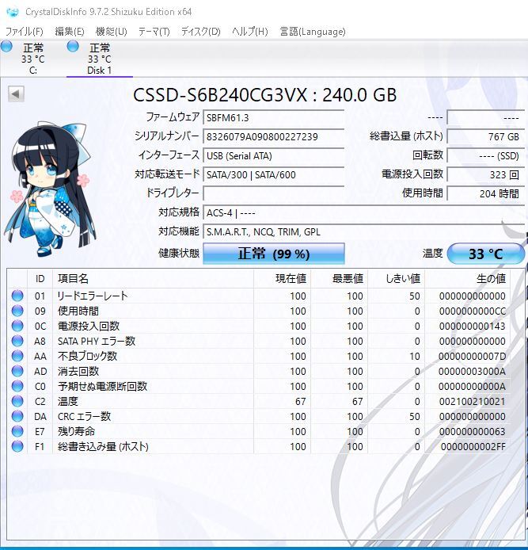
Task: Click the drive title CSSD-S6B240CG3VX : 240.0 GB
Action: coord(265,95)
